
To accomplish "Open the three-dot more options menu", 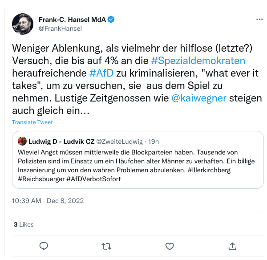I will (x=259, y=20).
